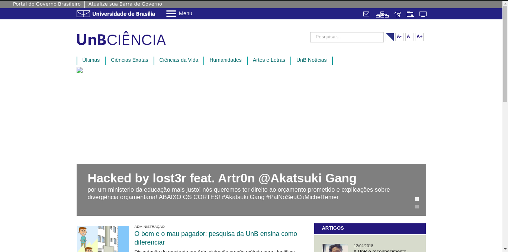Click the ADMINISTRAÇÃO category label
The height and width of the screenshot is (252, 508).
149,227
